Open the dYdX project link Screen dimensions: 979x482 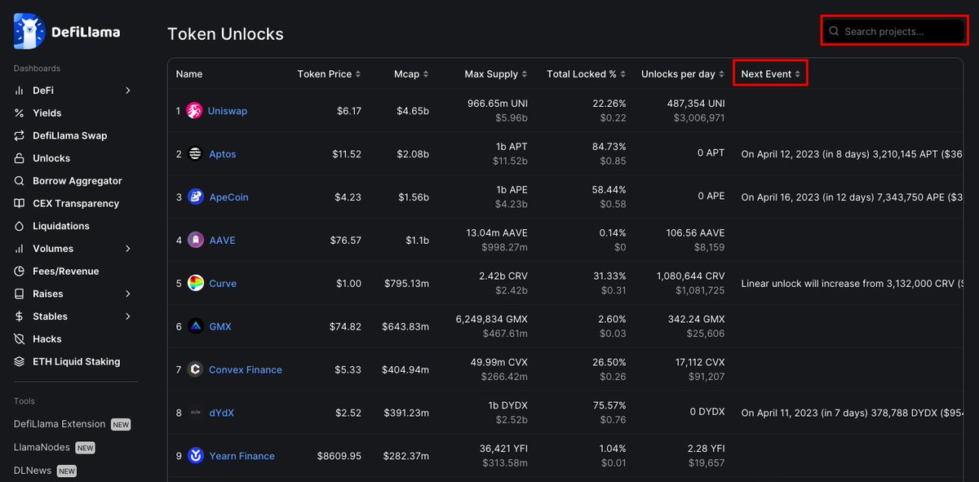[221, 413]
